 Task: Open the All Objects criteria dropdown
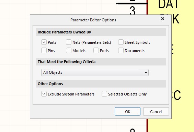click(95, 72)
